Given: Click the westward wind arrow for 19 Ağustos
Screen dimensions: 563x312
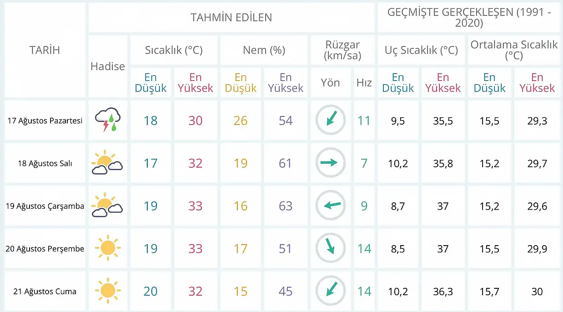Looking at the screenshot, I should tap(331, 206).
